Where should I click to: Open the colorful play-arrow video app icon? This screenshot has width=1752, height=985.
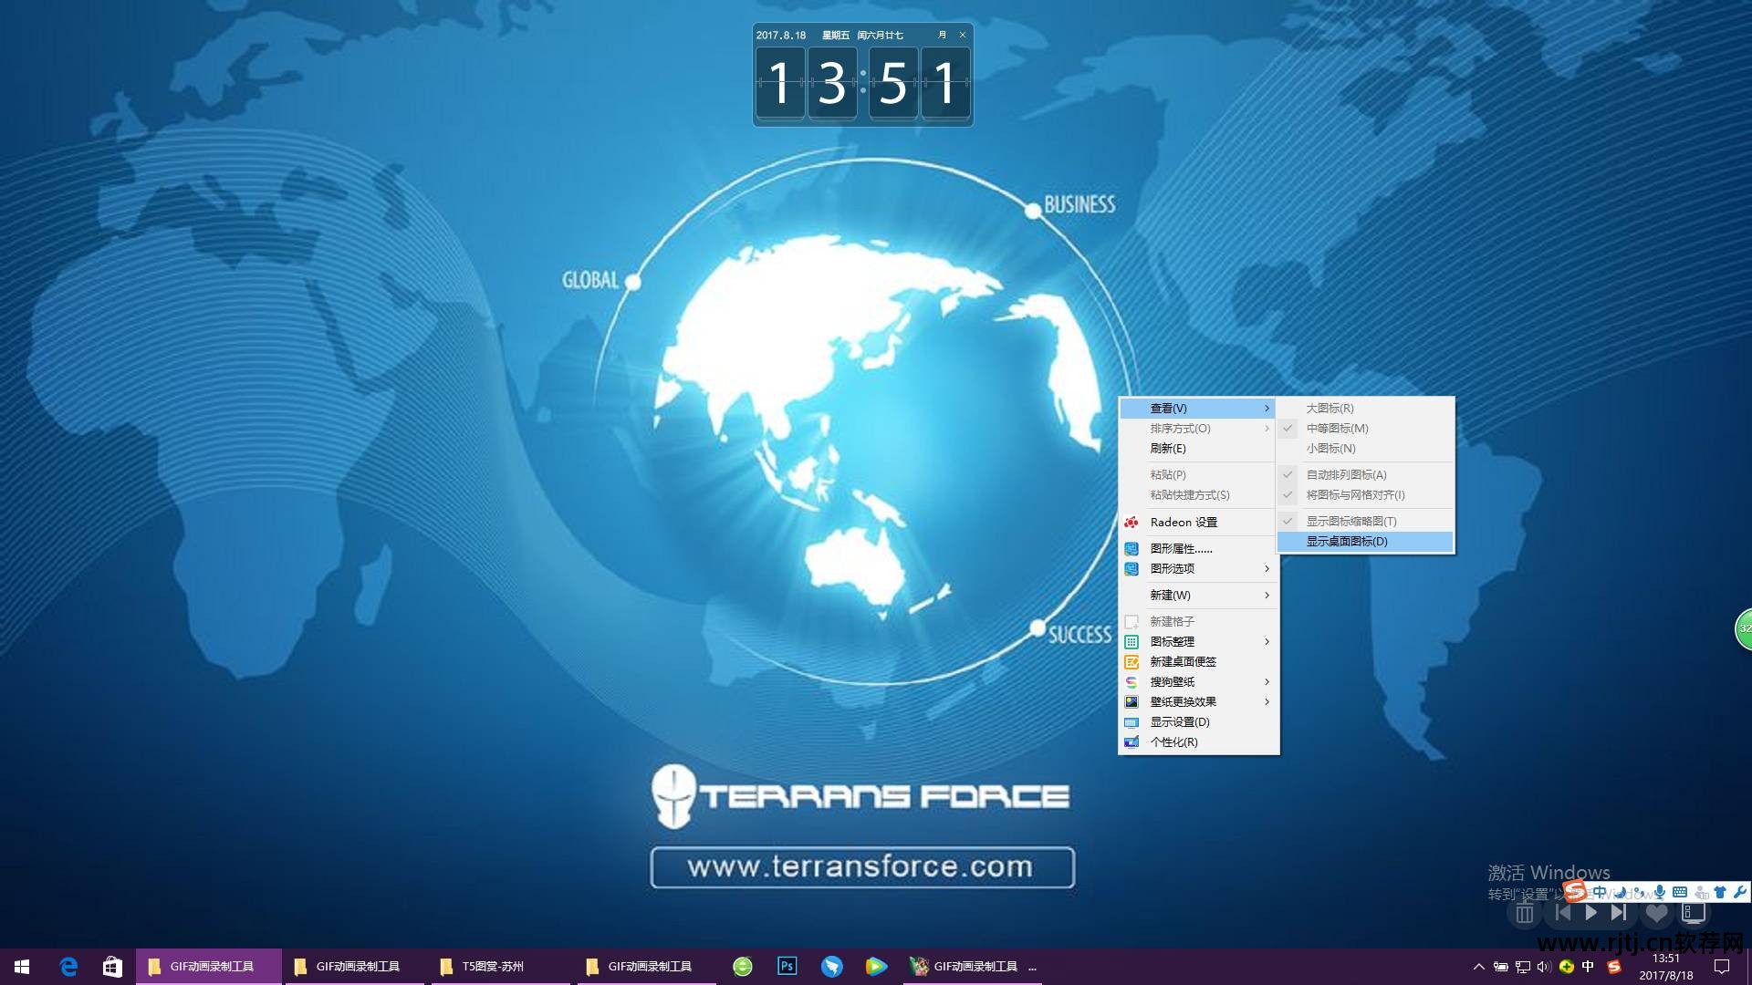coord(876,966)
